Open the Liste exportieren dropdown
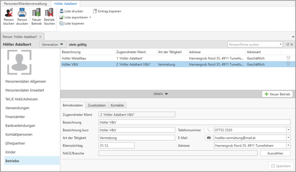 pyautogui.click(x=90, y=18)
